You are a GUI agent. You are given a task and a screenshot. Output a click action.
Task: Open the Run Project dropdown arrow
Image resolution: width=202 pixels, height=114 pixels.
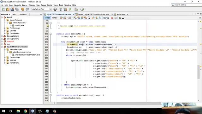pos(73,9)
